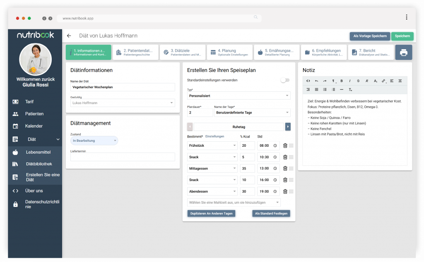
Task: Open the Zustand dropdown showing In Bearbeitung
Action: [94, 141]
